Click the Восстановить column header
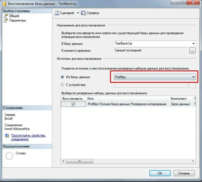The height and width of the screenshot is (182, 202). (73, 99)
